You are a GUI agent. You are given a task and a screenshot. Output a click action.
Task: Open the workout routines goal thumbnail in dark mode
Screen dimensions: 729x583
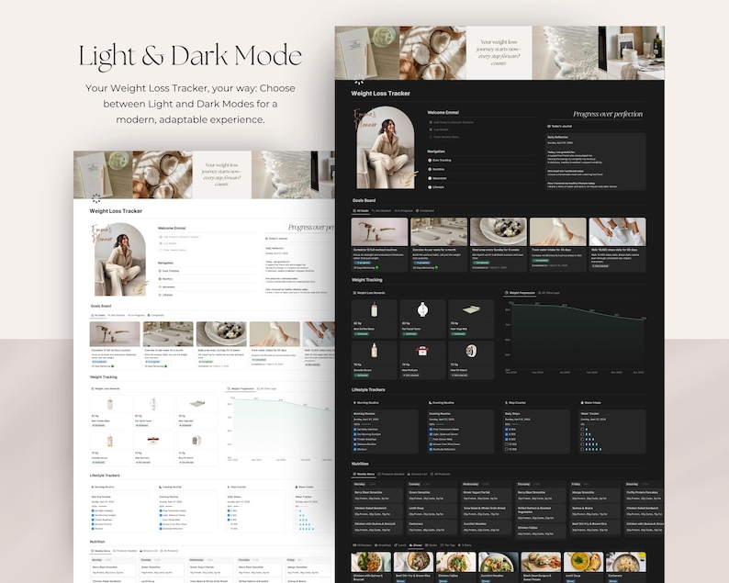[x=379, y=231]
